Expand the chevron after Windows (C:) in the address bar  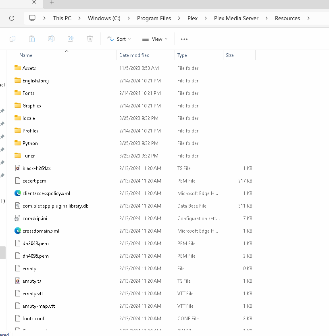pyautogui.click(x=129, y=18)
